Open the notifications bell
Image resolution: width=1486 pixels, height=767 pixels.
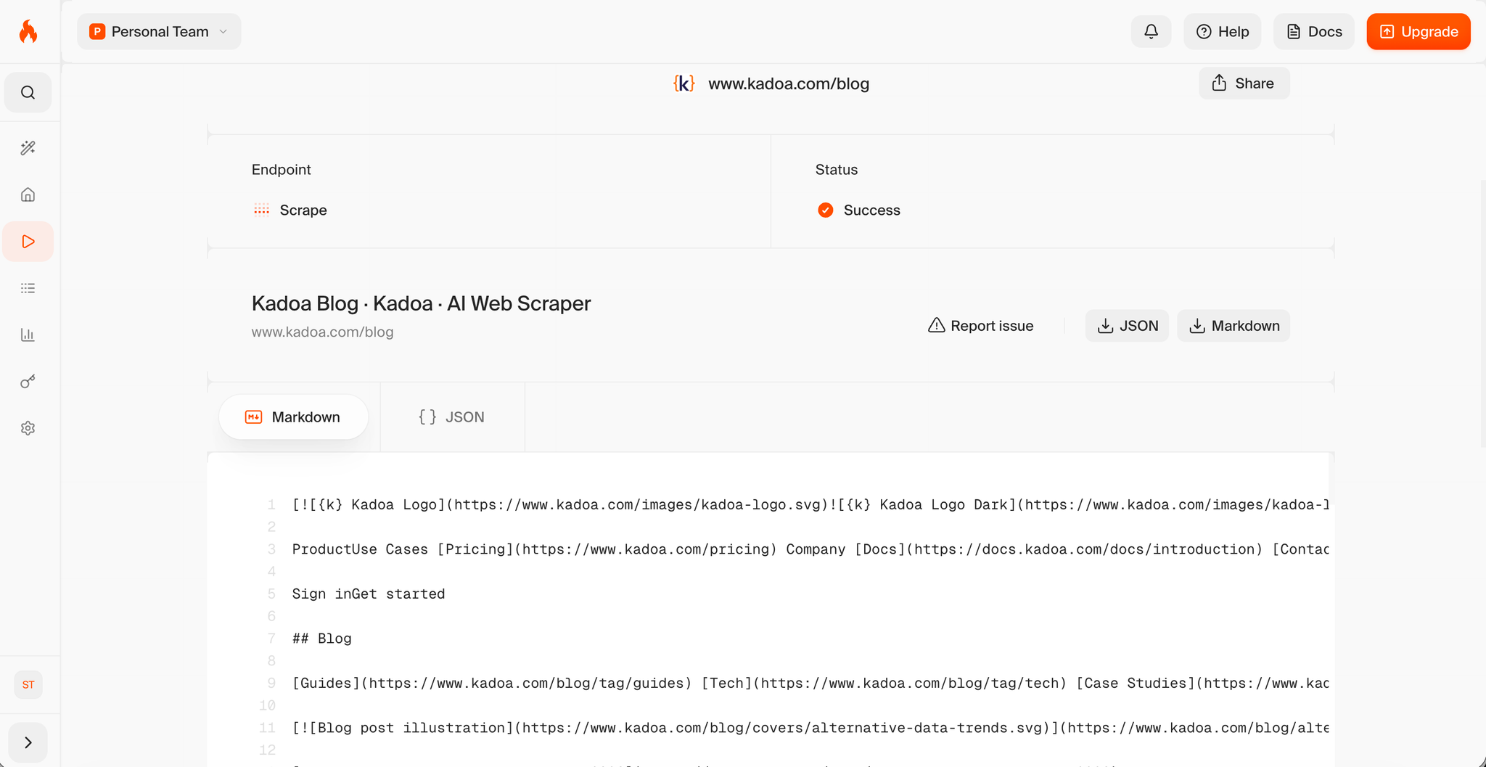click(1151, 31)
